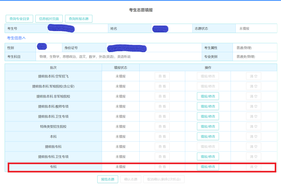Click 查看 for 特殊类型招生院校
The height and width of the screenshot is (188, 281).
pos(162,126)
